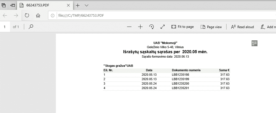Show site information icon in address bar
The height and width of the screenshot is (113, 276).
click(53, 15)
